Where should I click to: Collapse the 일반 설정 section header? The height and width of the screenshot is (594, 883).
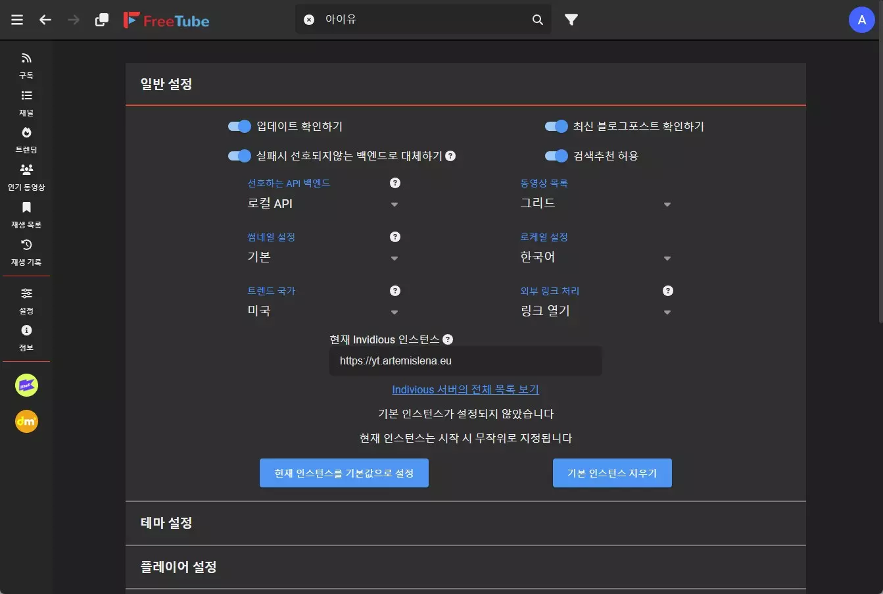coord(465,84)
